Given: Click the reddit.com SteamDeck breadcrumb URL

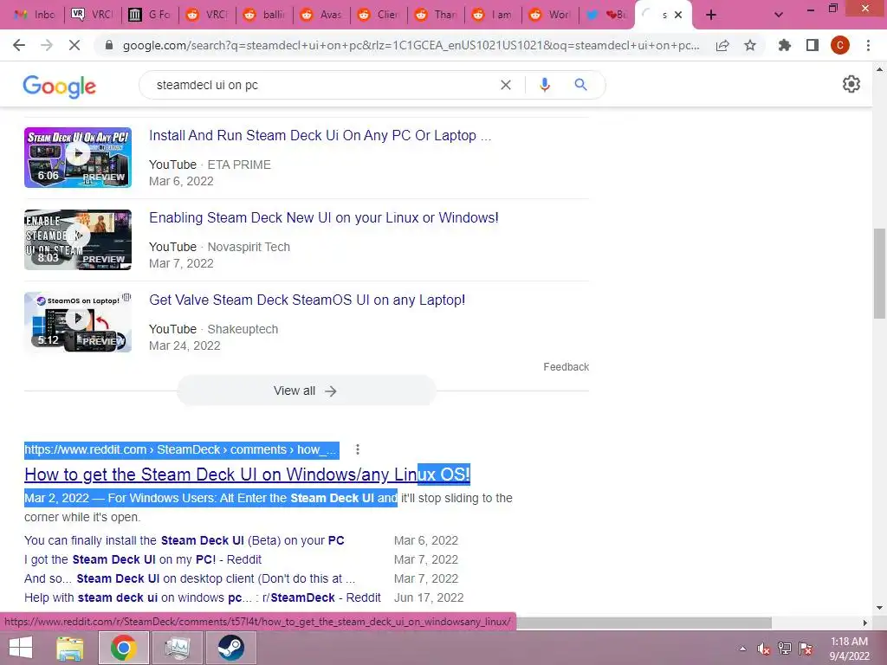Looking at the screenshot, I should (182, 449).
